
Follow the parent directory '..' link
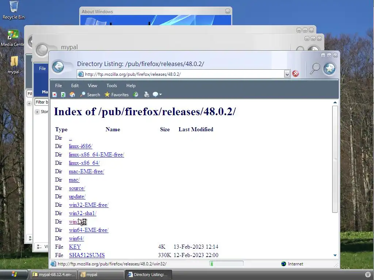pyautogui.click(x=70, y=138)
